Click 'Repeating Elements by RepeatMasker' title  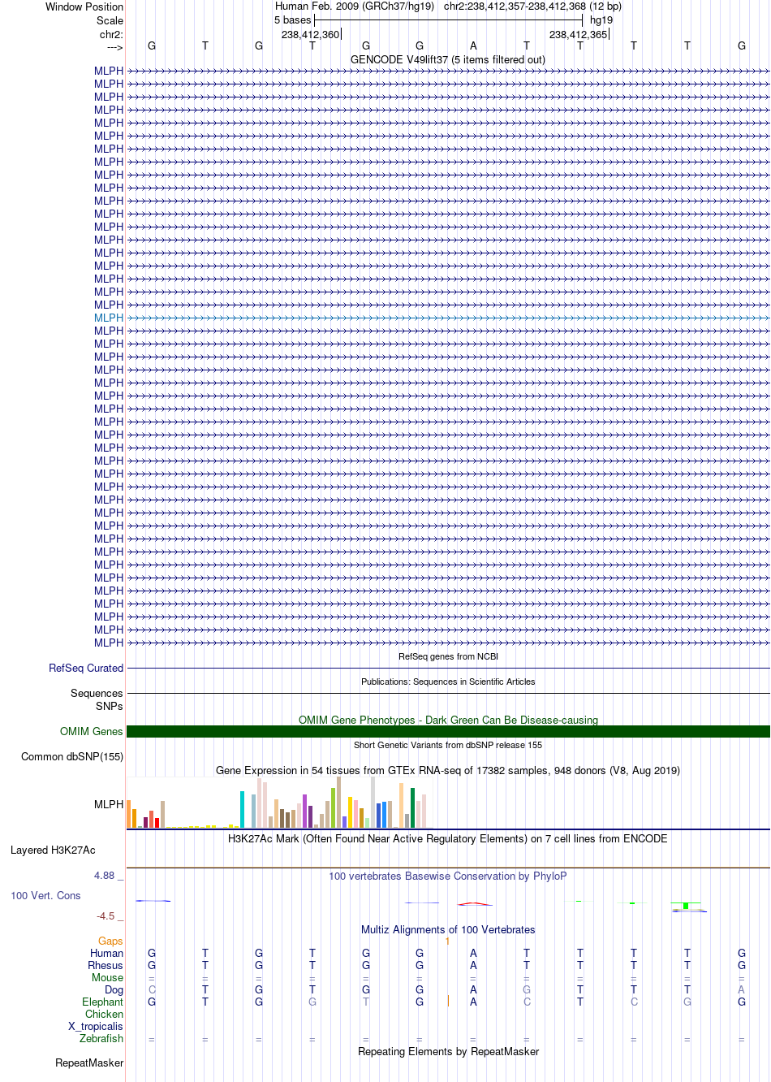(448, 1051)
